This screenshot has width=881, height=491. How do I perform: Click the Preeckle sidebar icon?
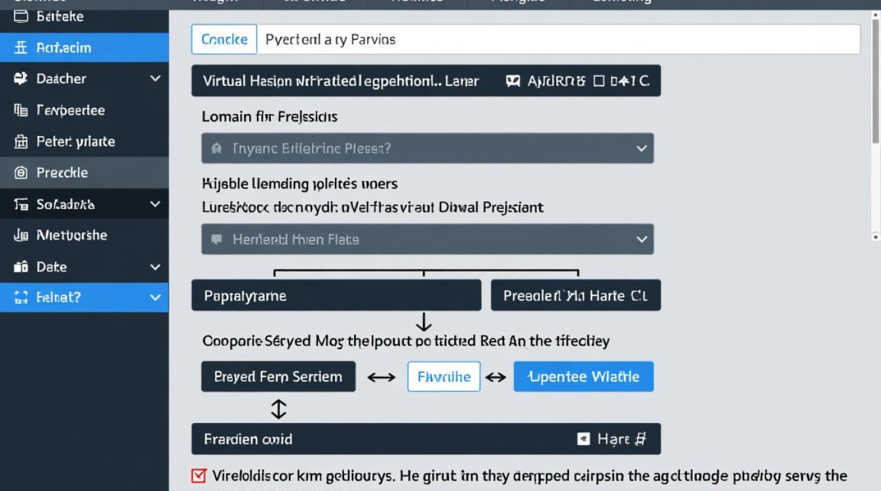tap(20, 173)
